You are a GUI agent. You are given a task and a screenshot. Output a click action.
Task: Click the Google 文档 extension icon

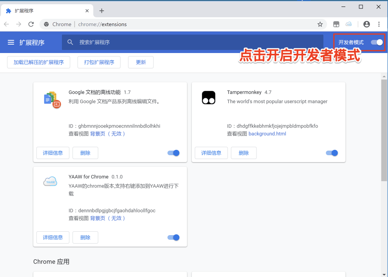coord(52,100)
